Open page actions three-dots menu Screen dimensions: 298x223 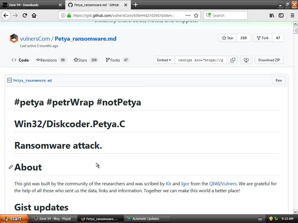coord(188,16)
